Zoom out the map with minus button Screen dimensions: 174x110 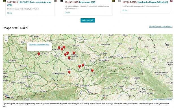click(x=6, y=40)
